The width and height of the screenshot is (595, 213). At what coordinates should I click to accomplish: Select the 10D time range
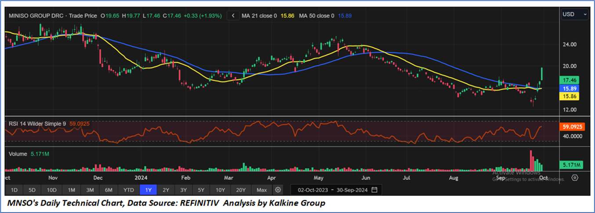point(52,190)
